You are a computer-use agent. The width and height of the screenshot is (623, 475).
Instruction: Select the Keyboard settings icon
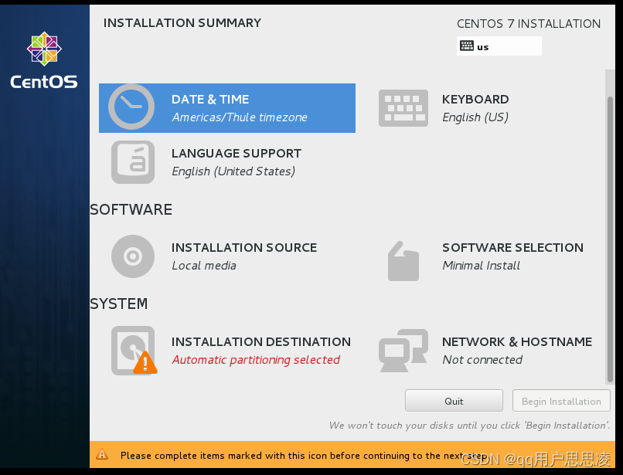(x=403, y=107)
